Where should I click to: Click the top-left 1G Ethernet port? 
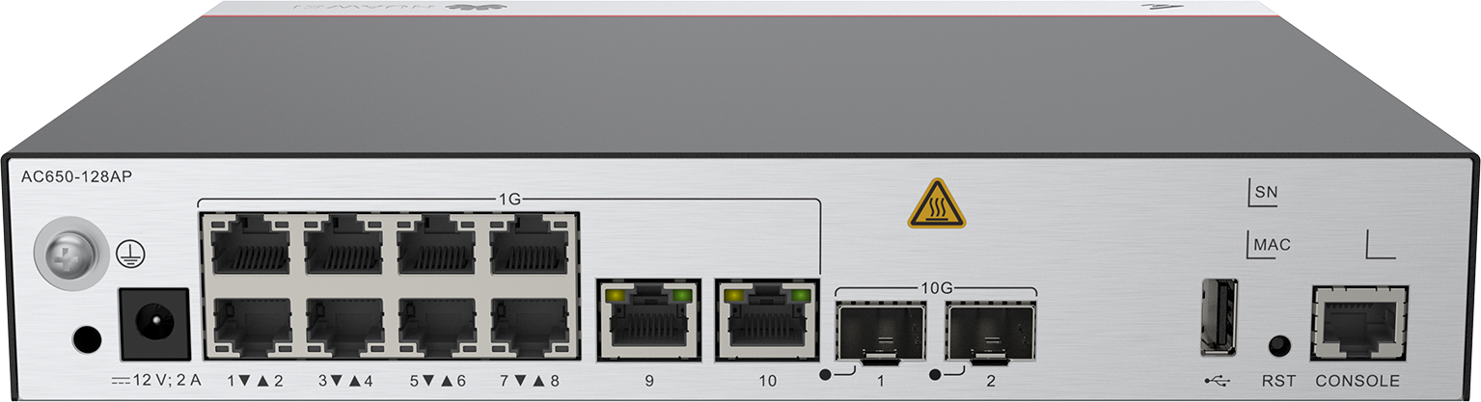click(x=250, y=248)
